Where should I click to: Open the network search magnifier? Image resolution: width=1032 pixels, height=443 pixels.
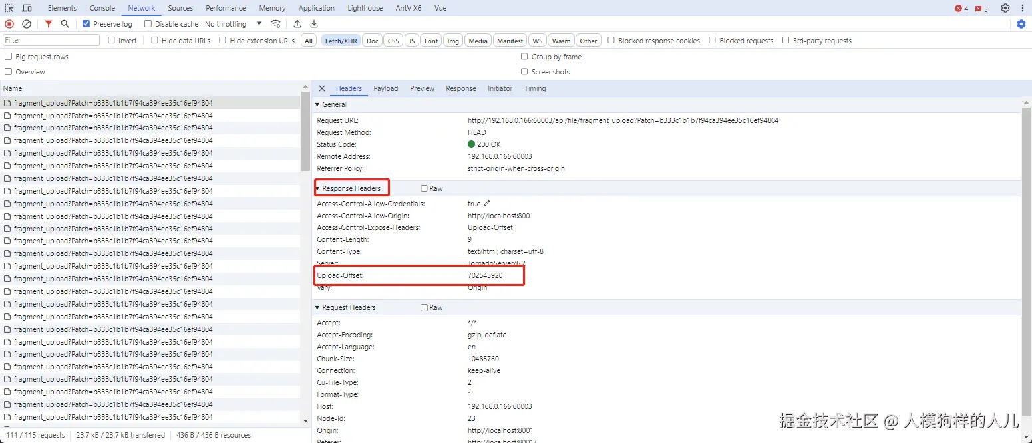click(65, 24)
